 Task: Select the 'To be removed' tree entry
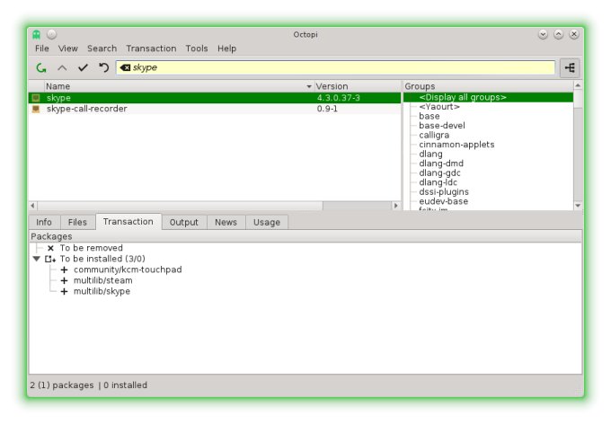(x=91, y=248)
